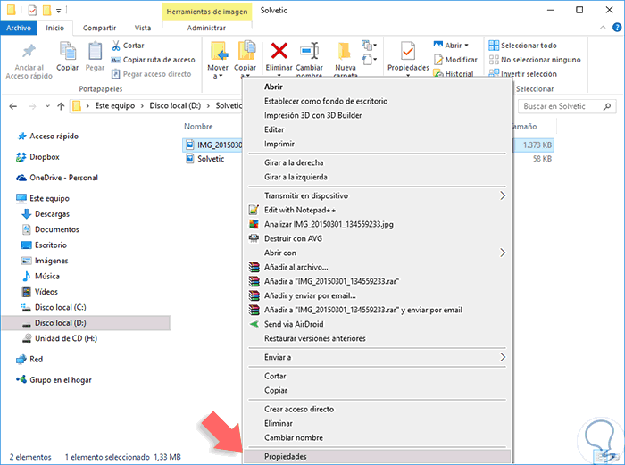Image resolution: width=625 pixels, height=465 pixels.
Task: Click Disco local (D:) in address bar
Action: pos(175,105)
